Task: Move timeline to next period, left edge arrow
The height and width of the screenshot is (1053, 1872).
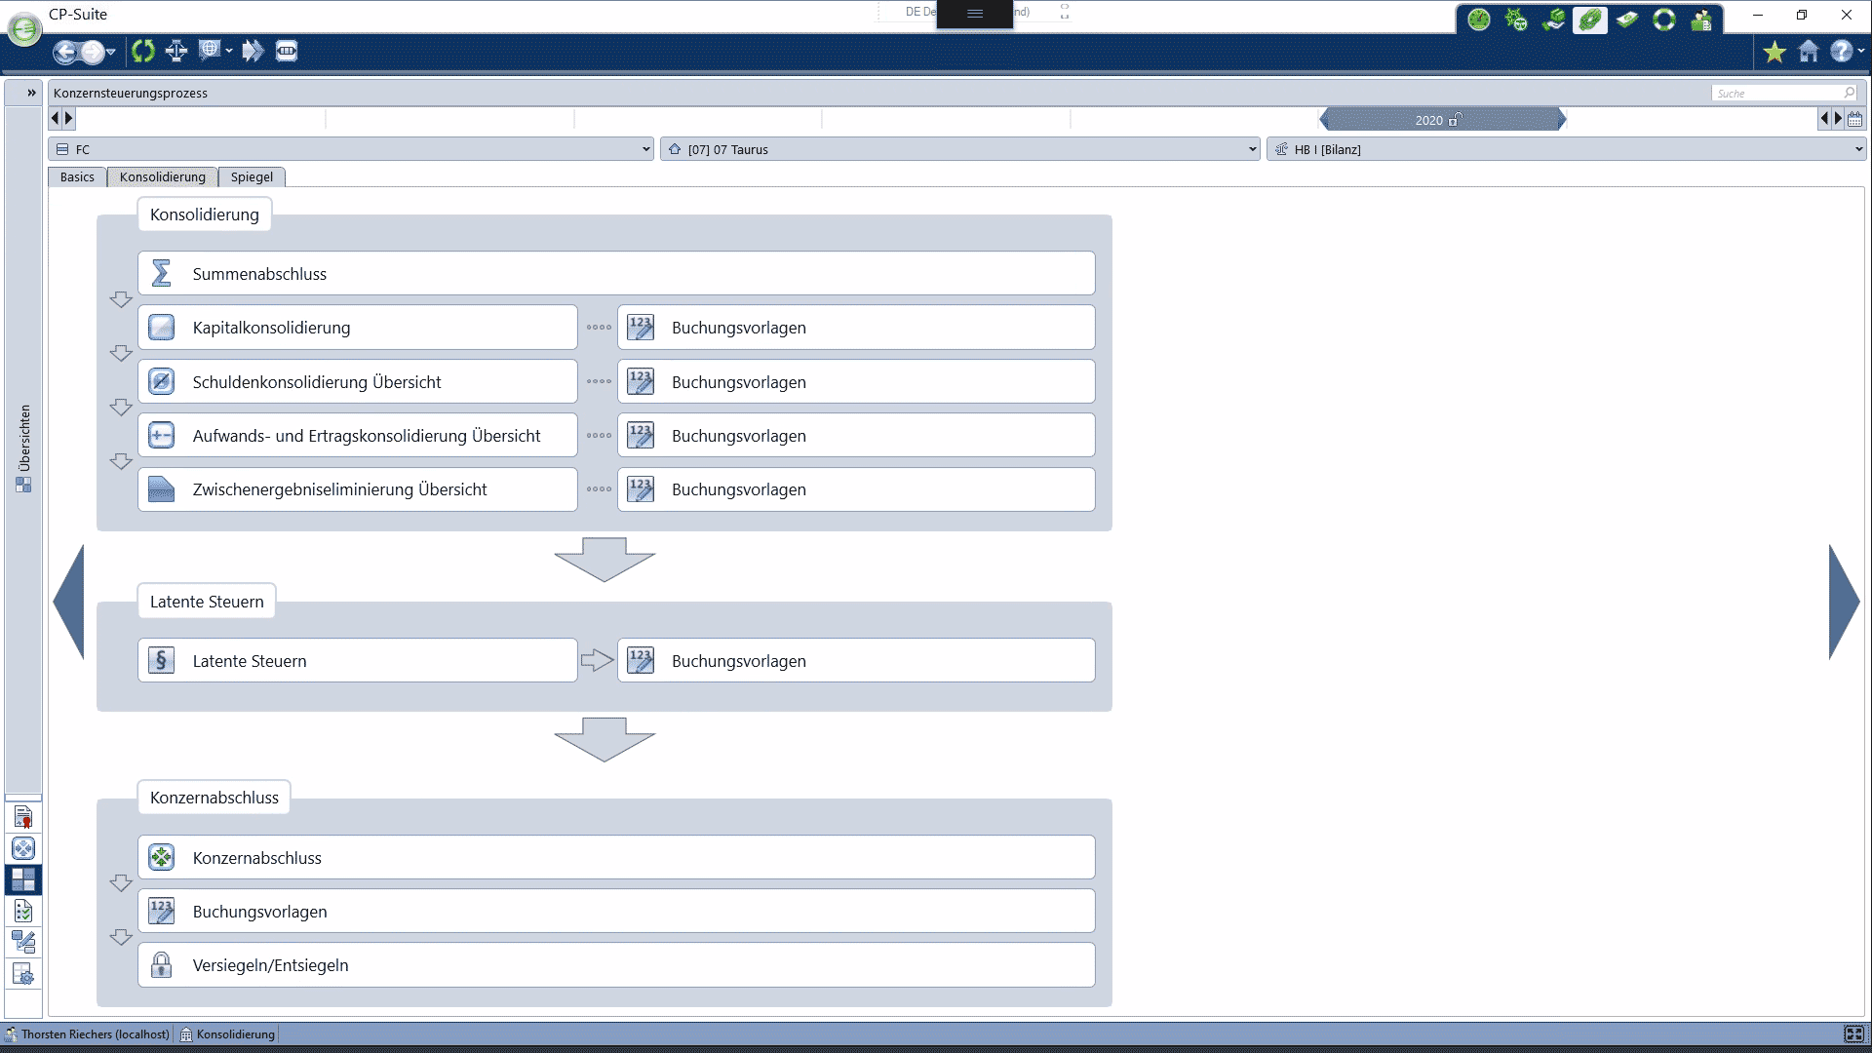Action: 68,118
